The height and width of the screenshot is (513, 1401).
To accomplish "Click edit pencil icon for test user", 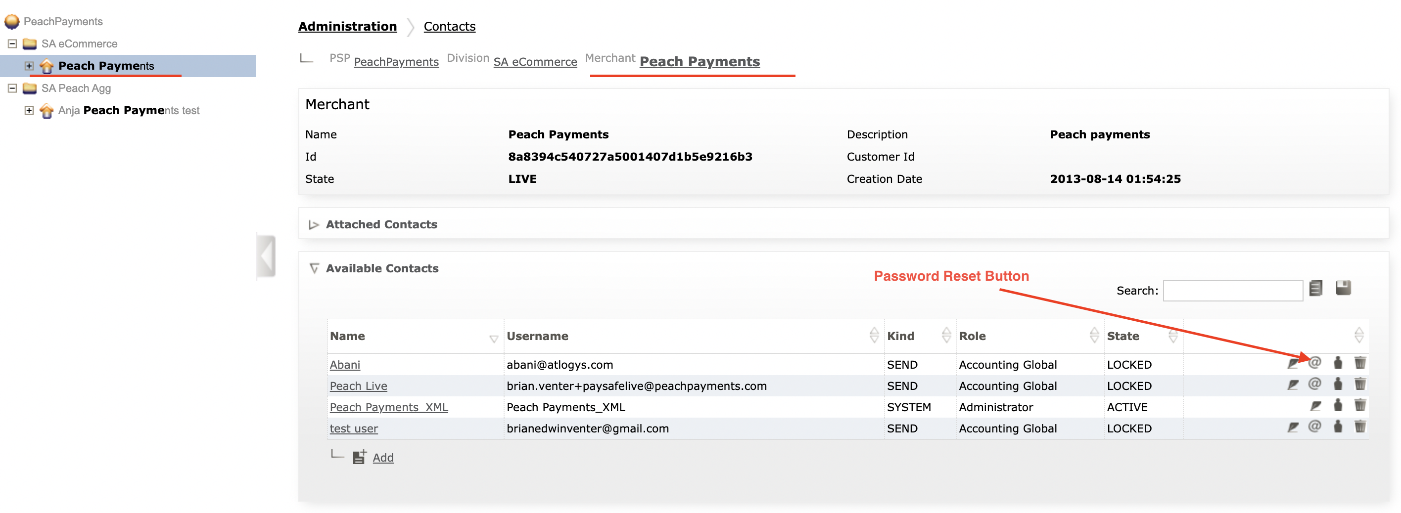I will pyautogui.click(x=1293, y=427).
